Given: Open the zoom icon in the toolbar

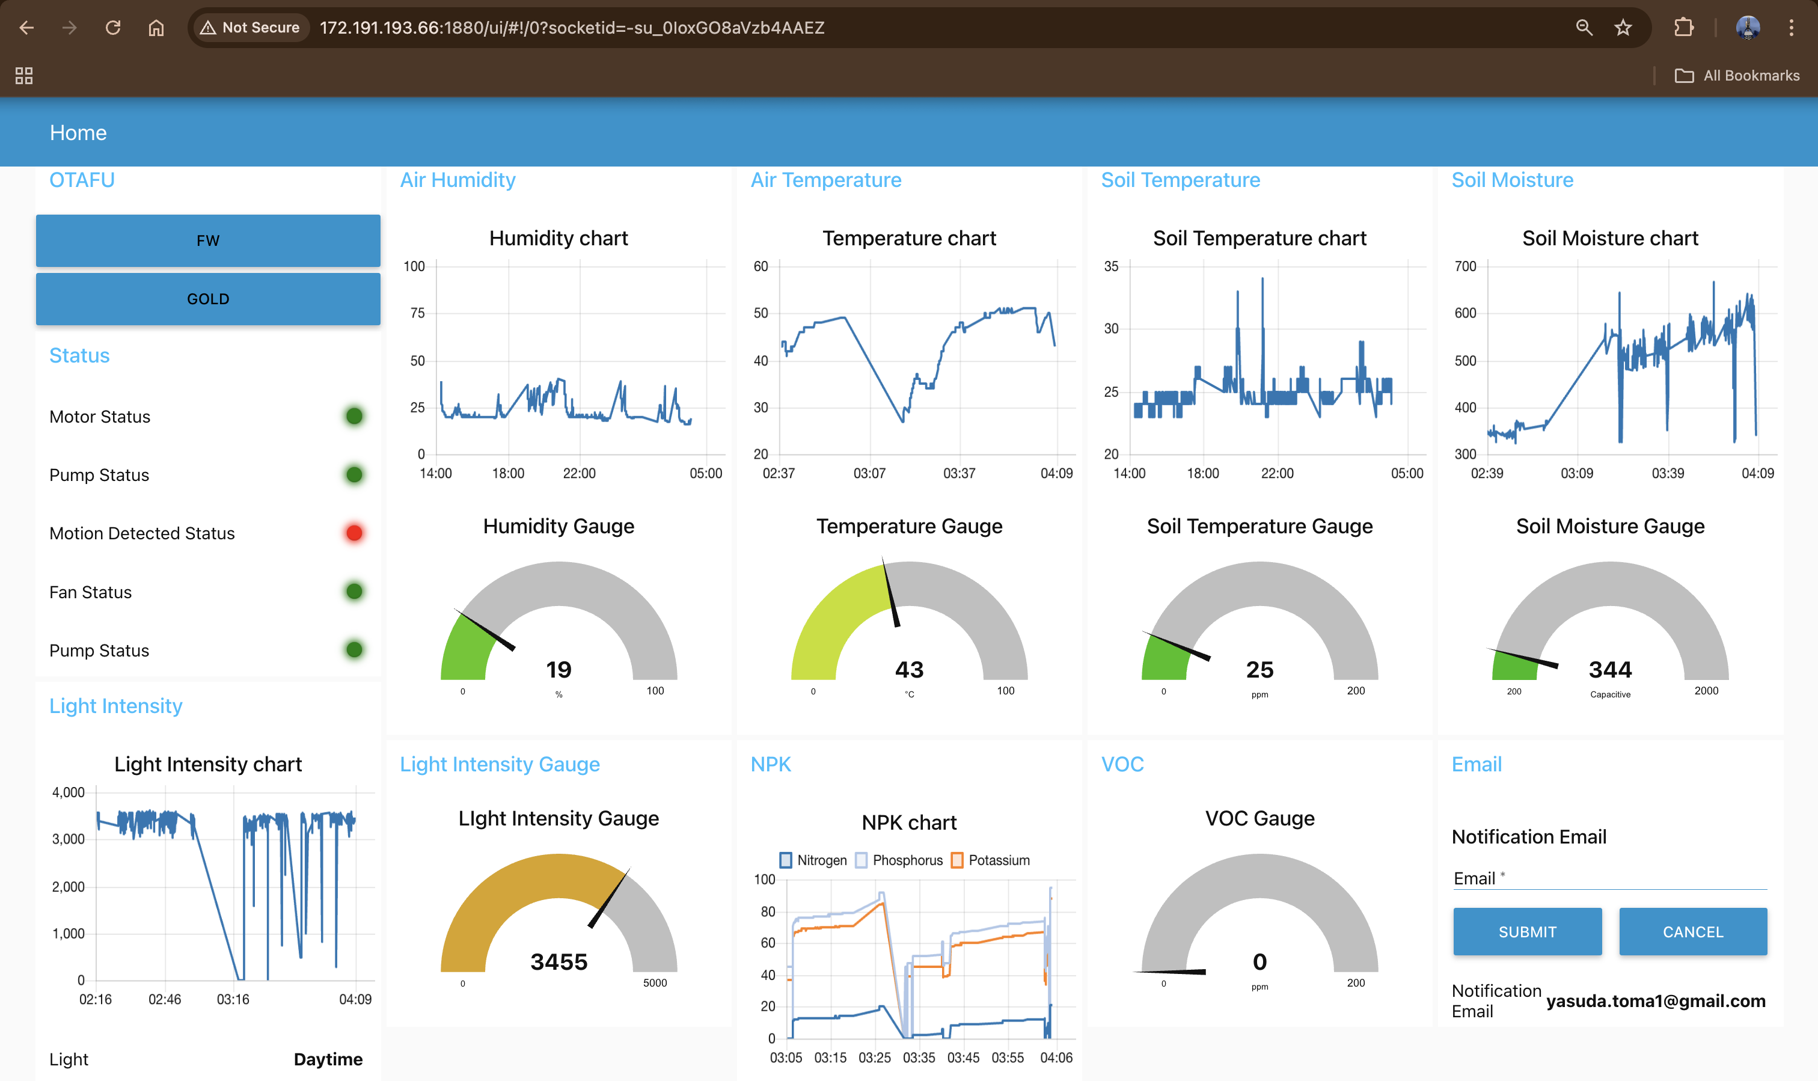Looking at the screenshot, I should point(1584,28).
